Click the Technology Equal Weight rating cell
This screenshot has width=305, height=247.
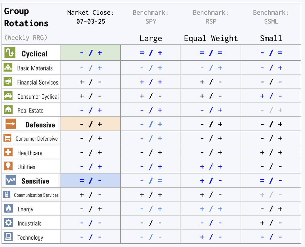(211, 237)
